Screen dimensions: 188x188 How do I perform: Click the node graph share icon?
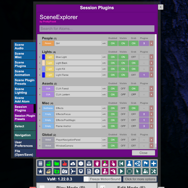(73, 171)
